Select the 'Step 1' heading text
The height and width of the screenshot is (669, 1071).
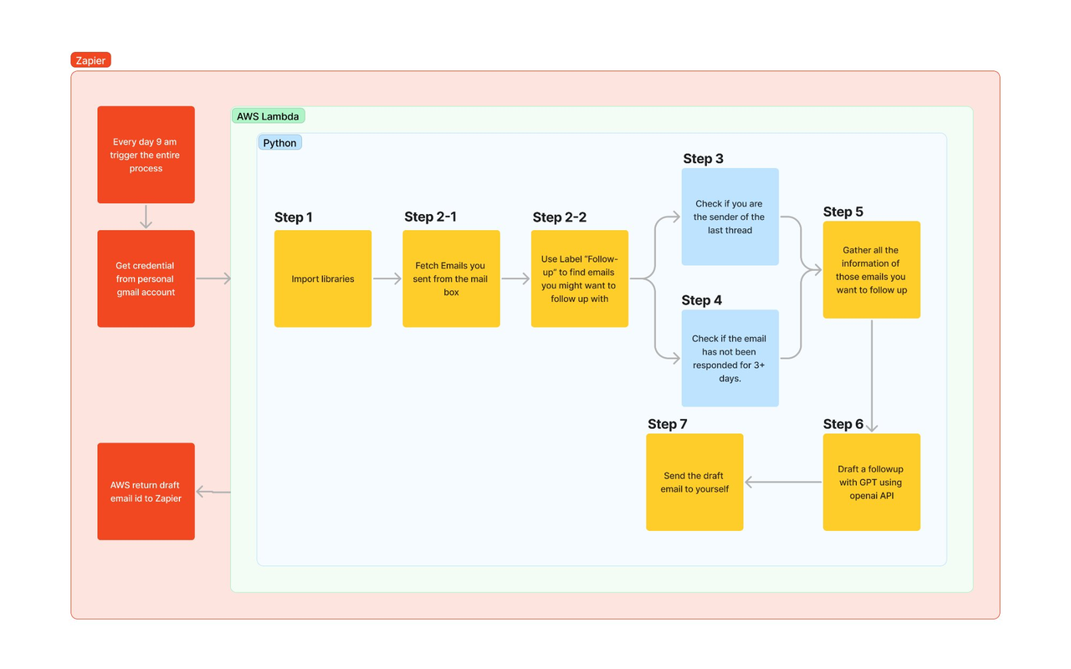(294, 217)
